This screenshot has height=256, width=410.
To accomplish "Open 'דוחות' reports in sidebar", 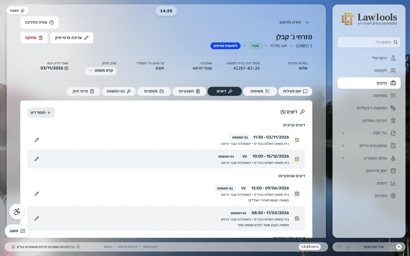I will tap(369, 183).
